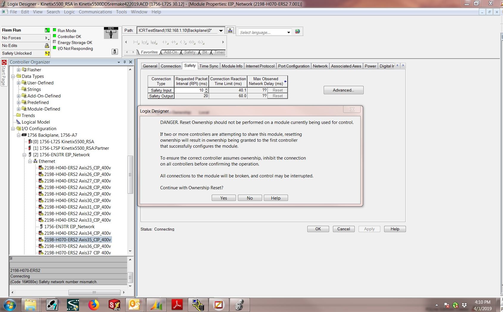This screenshot has height=312, width=503.
Task: Increase Safety Input RPI with stepper
Action: tap(206, 89)
